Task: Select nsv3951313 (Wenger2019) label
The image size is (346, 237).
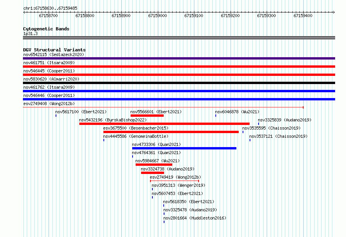Action: [178, 185]
